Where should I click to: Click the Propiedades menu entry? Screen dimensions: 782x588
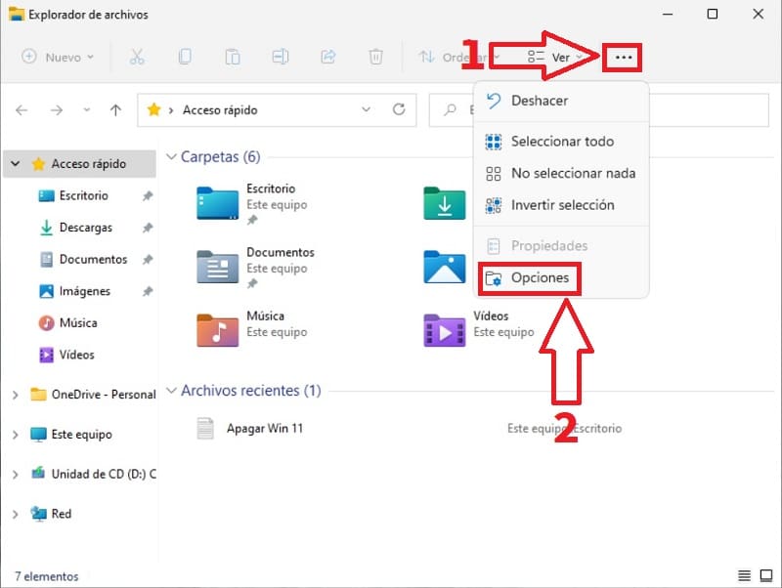[561, 246]
